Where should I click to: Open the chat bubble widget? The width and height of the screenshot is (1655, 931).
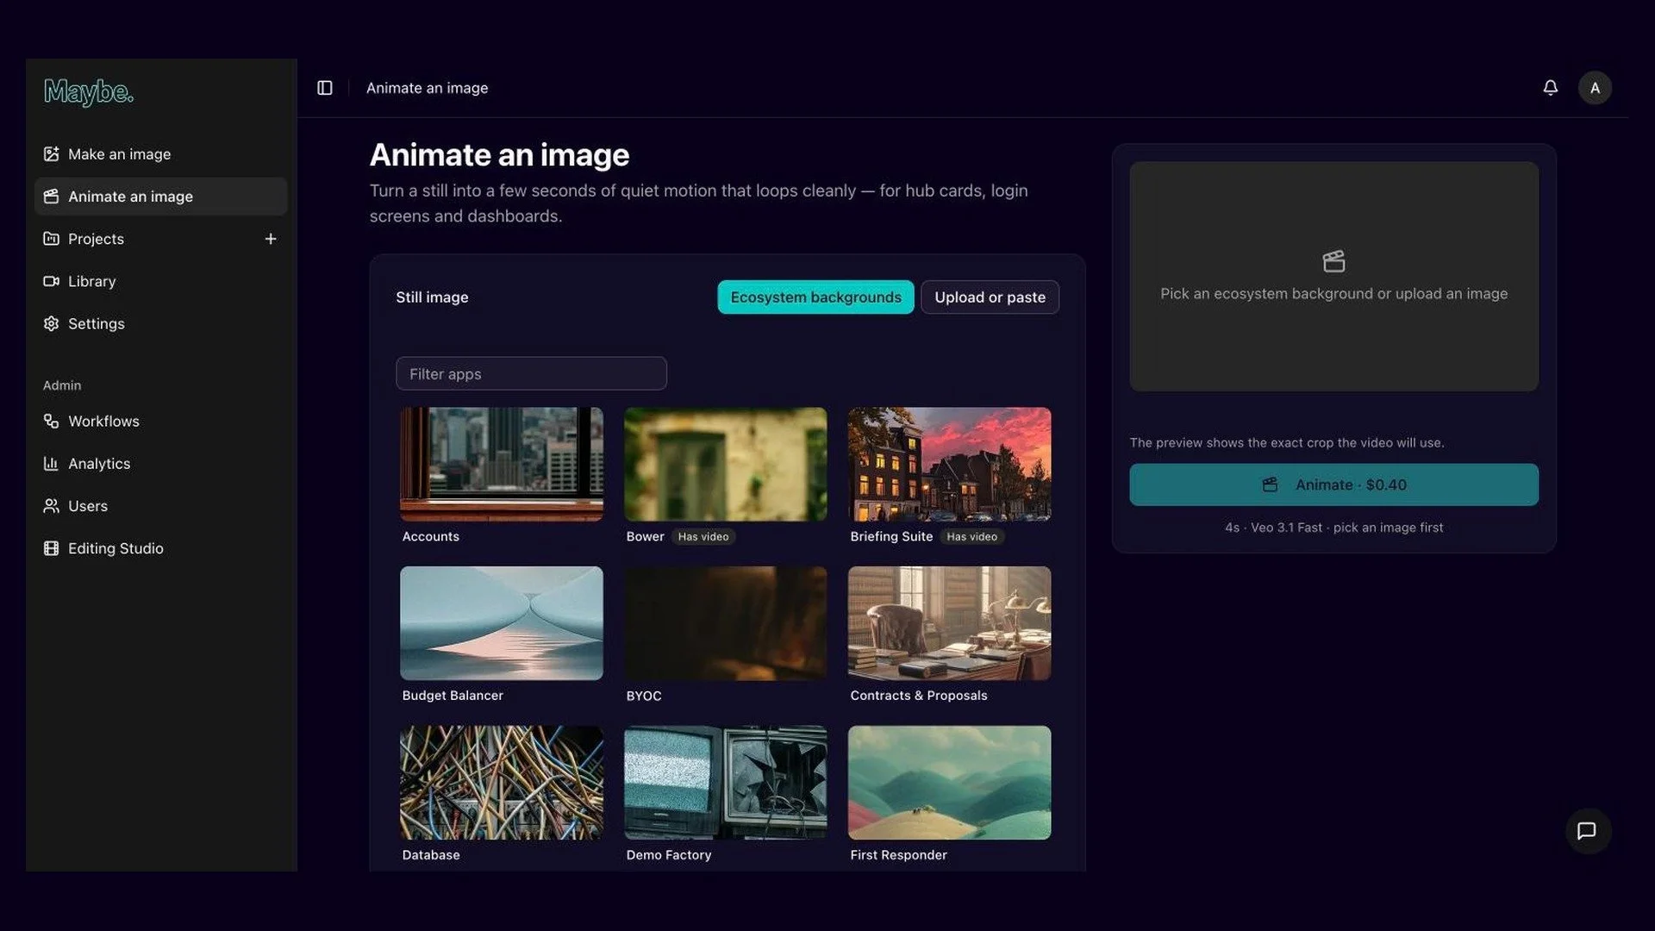[1587, 831]
